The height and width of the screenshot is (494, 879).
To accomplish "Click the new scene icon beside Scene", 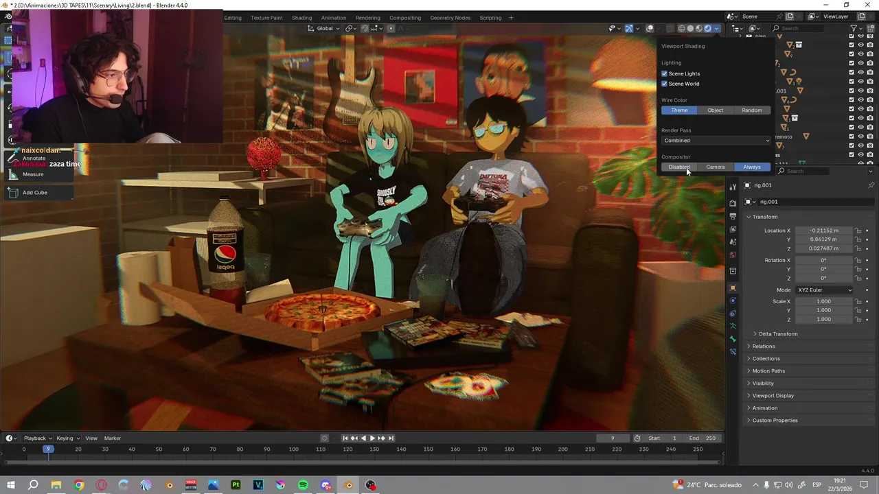I will point(790,16).
